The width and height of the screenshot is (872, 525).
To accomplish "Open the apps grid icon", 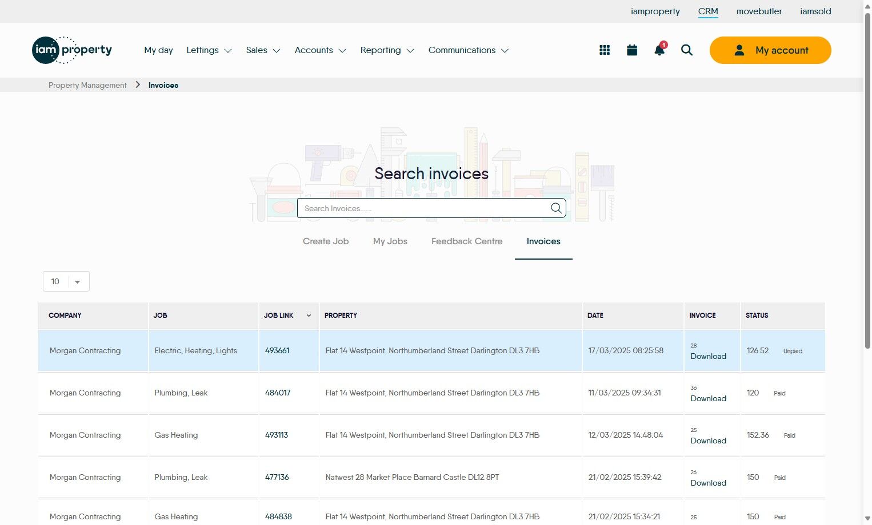I will (x=605, y=50).
